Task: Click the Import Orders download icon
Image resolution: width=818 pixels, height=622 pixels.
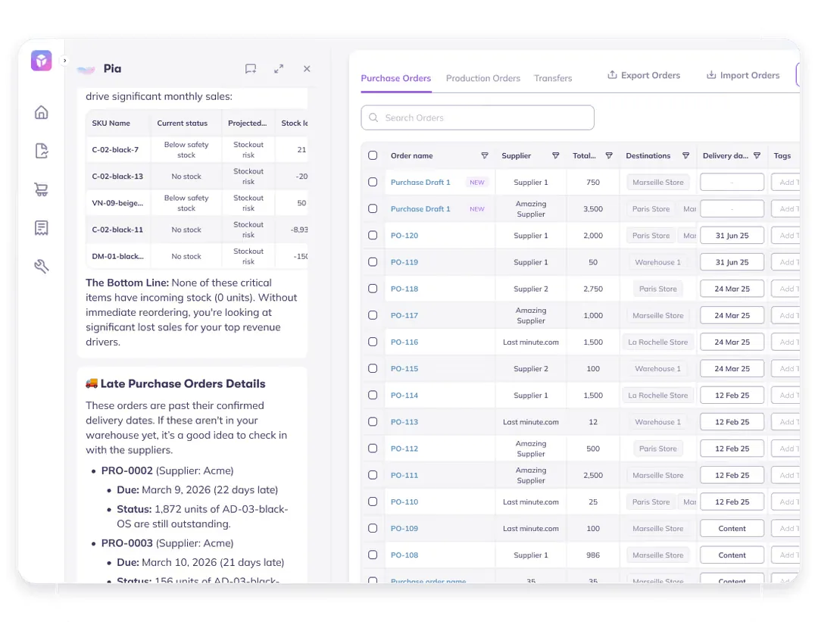Action: click(x=711, y=74)
